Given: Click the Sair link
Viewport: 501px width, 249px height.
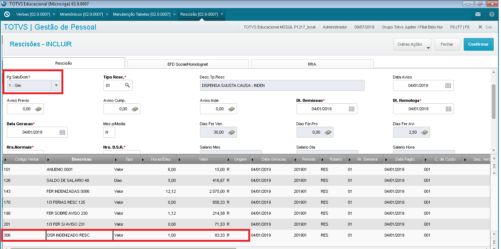Looking at the screenshot, I should tap(489, 27).
